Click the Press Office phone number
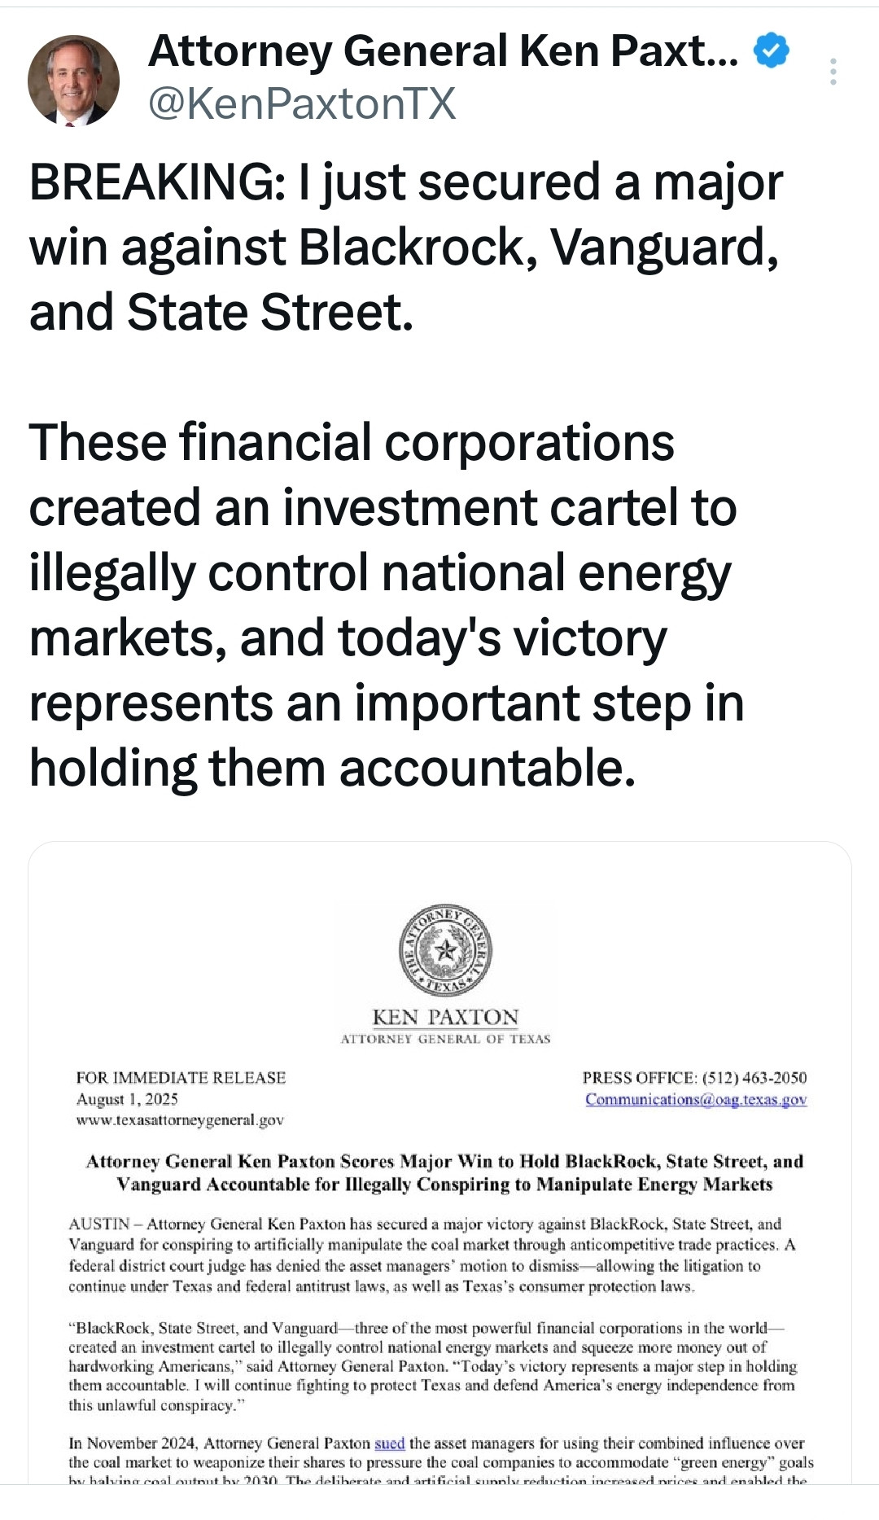 [x=754, y=1078]
